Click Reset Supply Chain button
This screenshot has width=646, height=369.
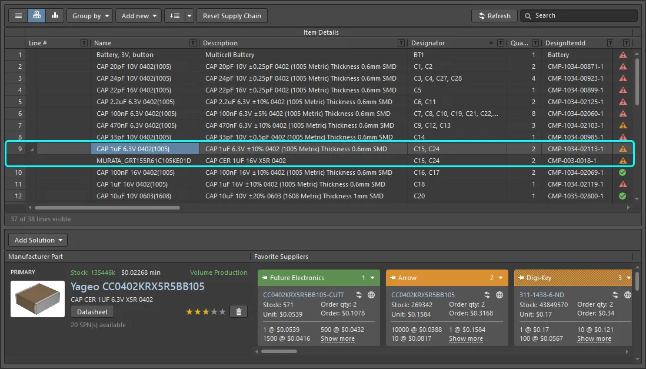tap(232, 16)
